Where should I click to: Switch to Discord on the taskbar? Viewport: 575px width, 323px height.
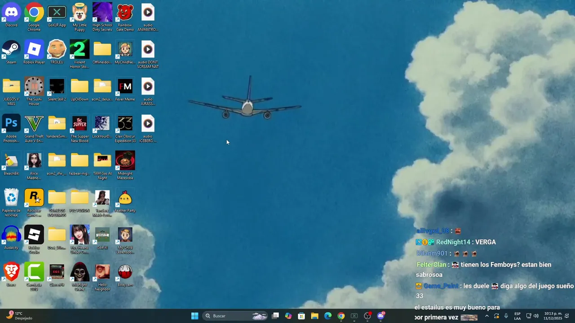pos(381,316)
